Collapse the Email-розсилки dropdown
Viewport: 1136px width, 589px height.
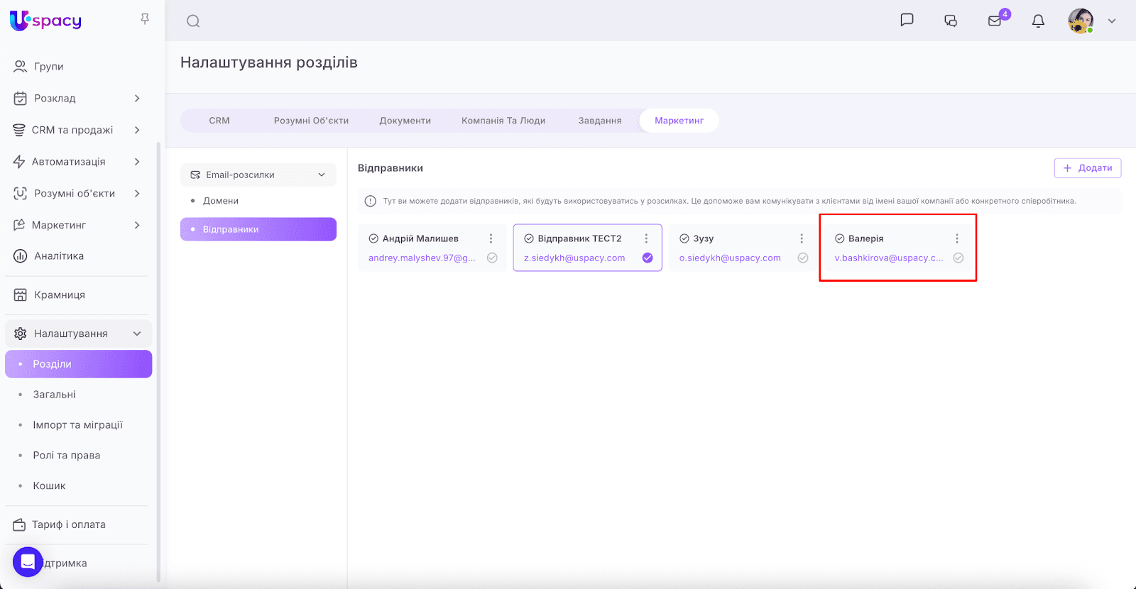tap(322, 175)
